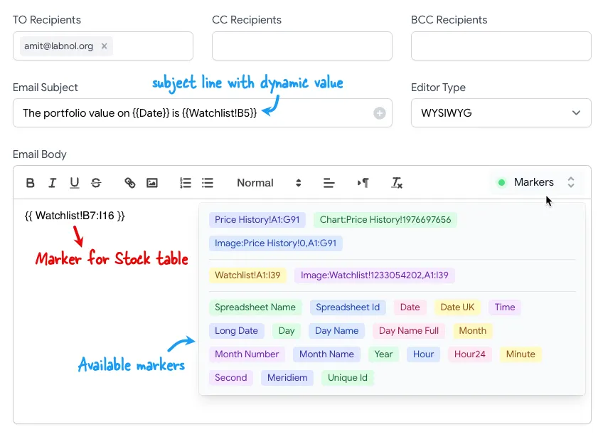This screenshot has height=437, width=603.
Task: Open the Normal heading style dropdown
Action: (269, 183)
